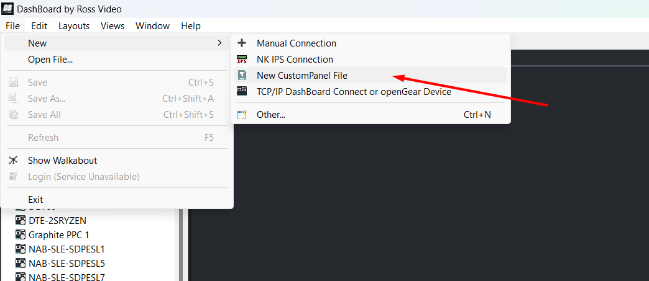Click the Graphite PPC 1 device icon
Viewport: 649px width, 281px height.
pos(21,235)
